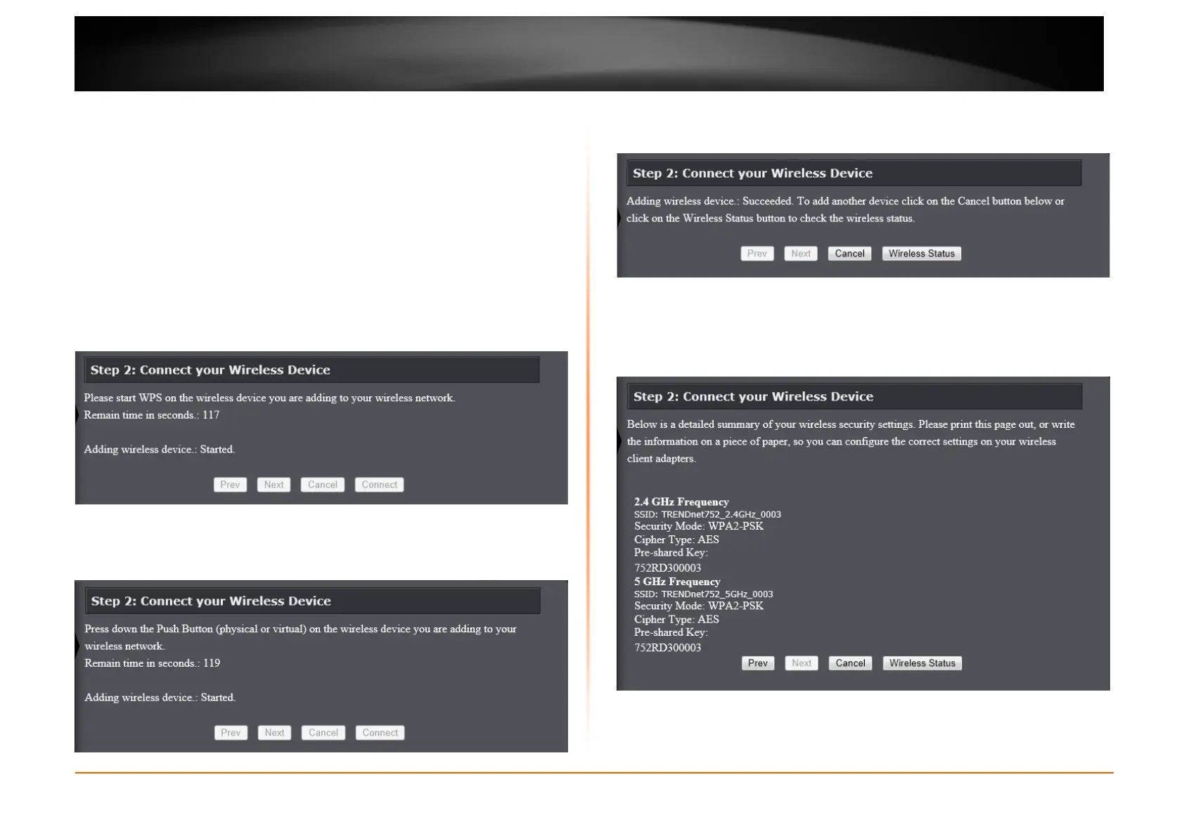Click Next in the security summary panel

802,663
